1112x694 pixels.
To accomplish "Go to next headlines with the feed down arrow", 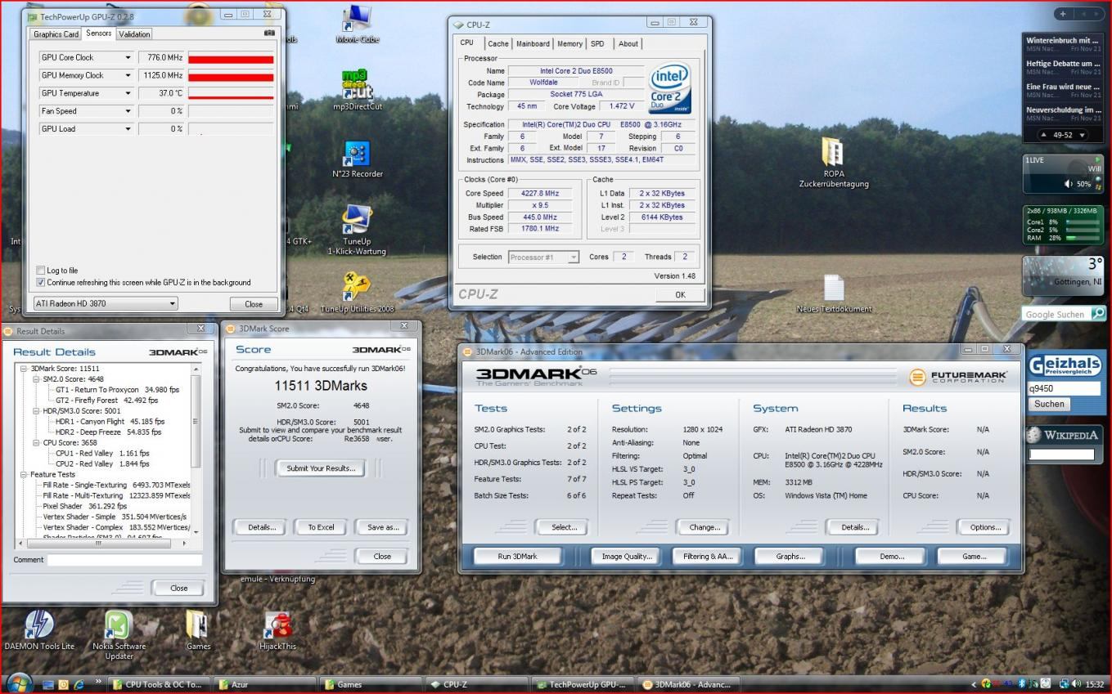I will 1082,135.
